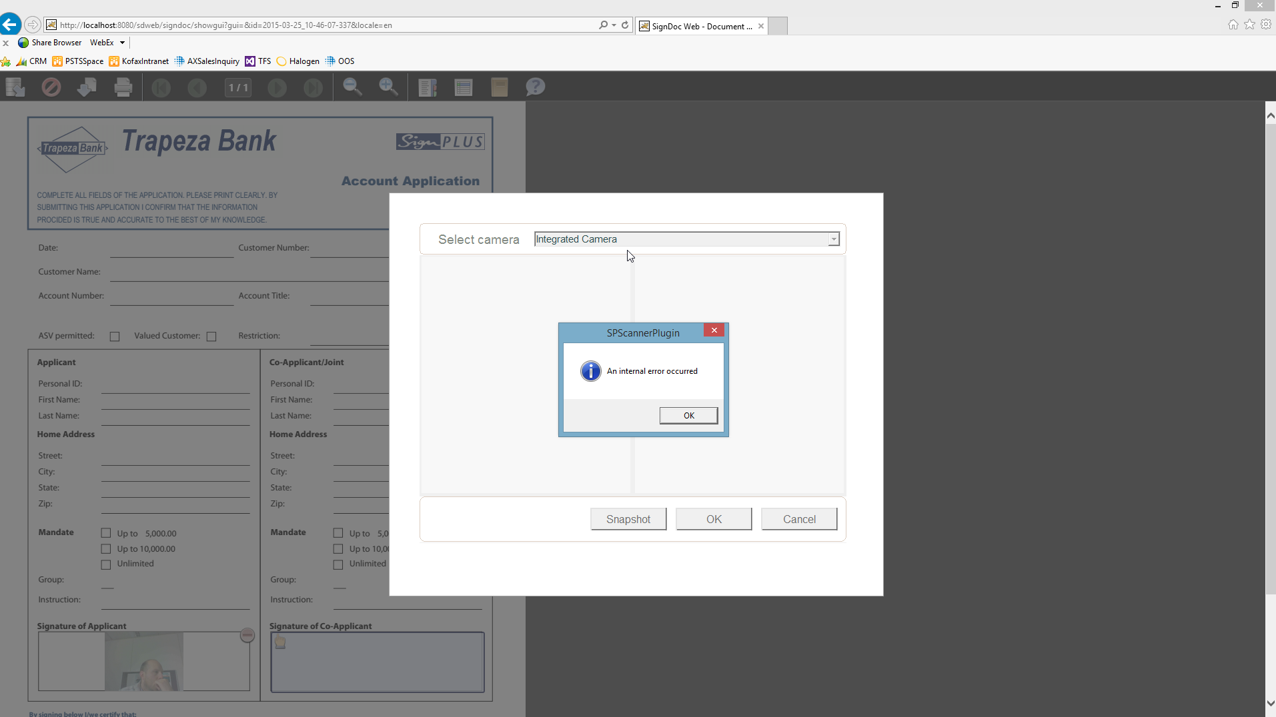Open Halogen favorites link

click(x=297, y=61)
